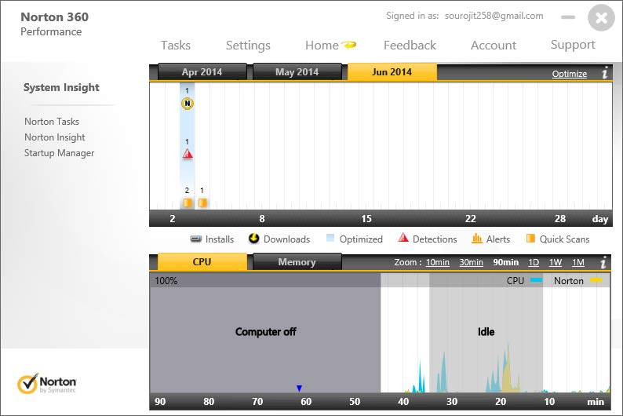Click the Downloads legend icon
623x416 pixels.
click(254, 239)
